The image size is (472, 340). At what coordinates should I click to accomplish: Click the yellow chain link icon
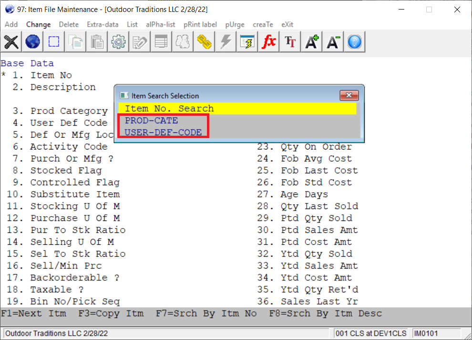point(204,42)
